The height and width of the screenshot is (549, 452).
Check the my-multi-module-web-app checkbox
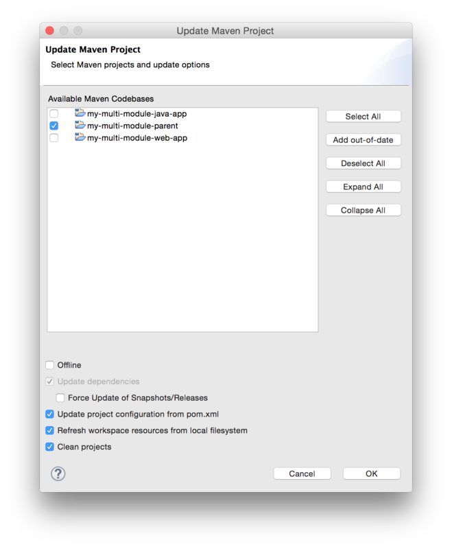(x=54, y=138)
